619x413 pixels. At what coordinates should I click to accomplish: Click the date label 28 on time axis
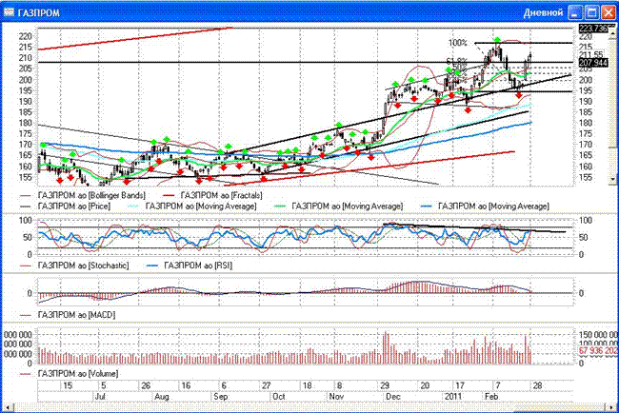coord(537,385)
